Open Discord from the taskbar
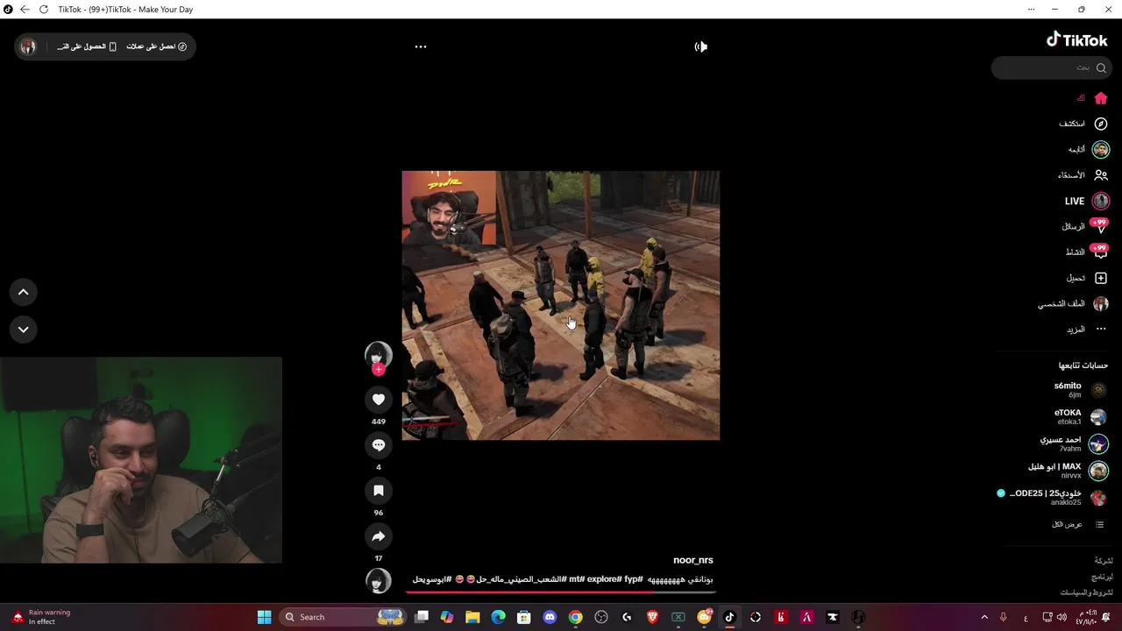Viewport: 1122px width, 631px height. (550, 617)
